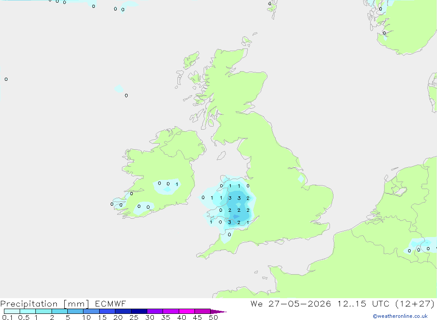Click the '30' legend scale label
This screenshot has height=320, width=437.
coord(149,317)
